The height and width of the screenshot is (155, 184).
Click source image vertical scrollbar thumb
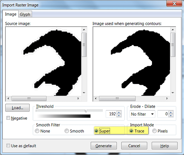tap(84, 45)
